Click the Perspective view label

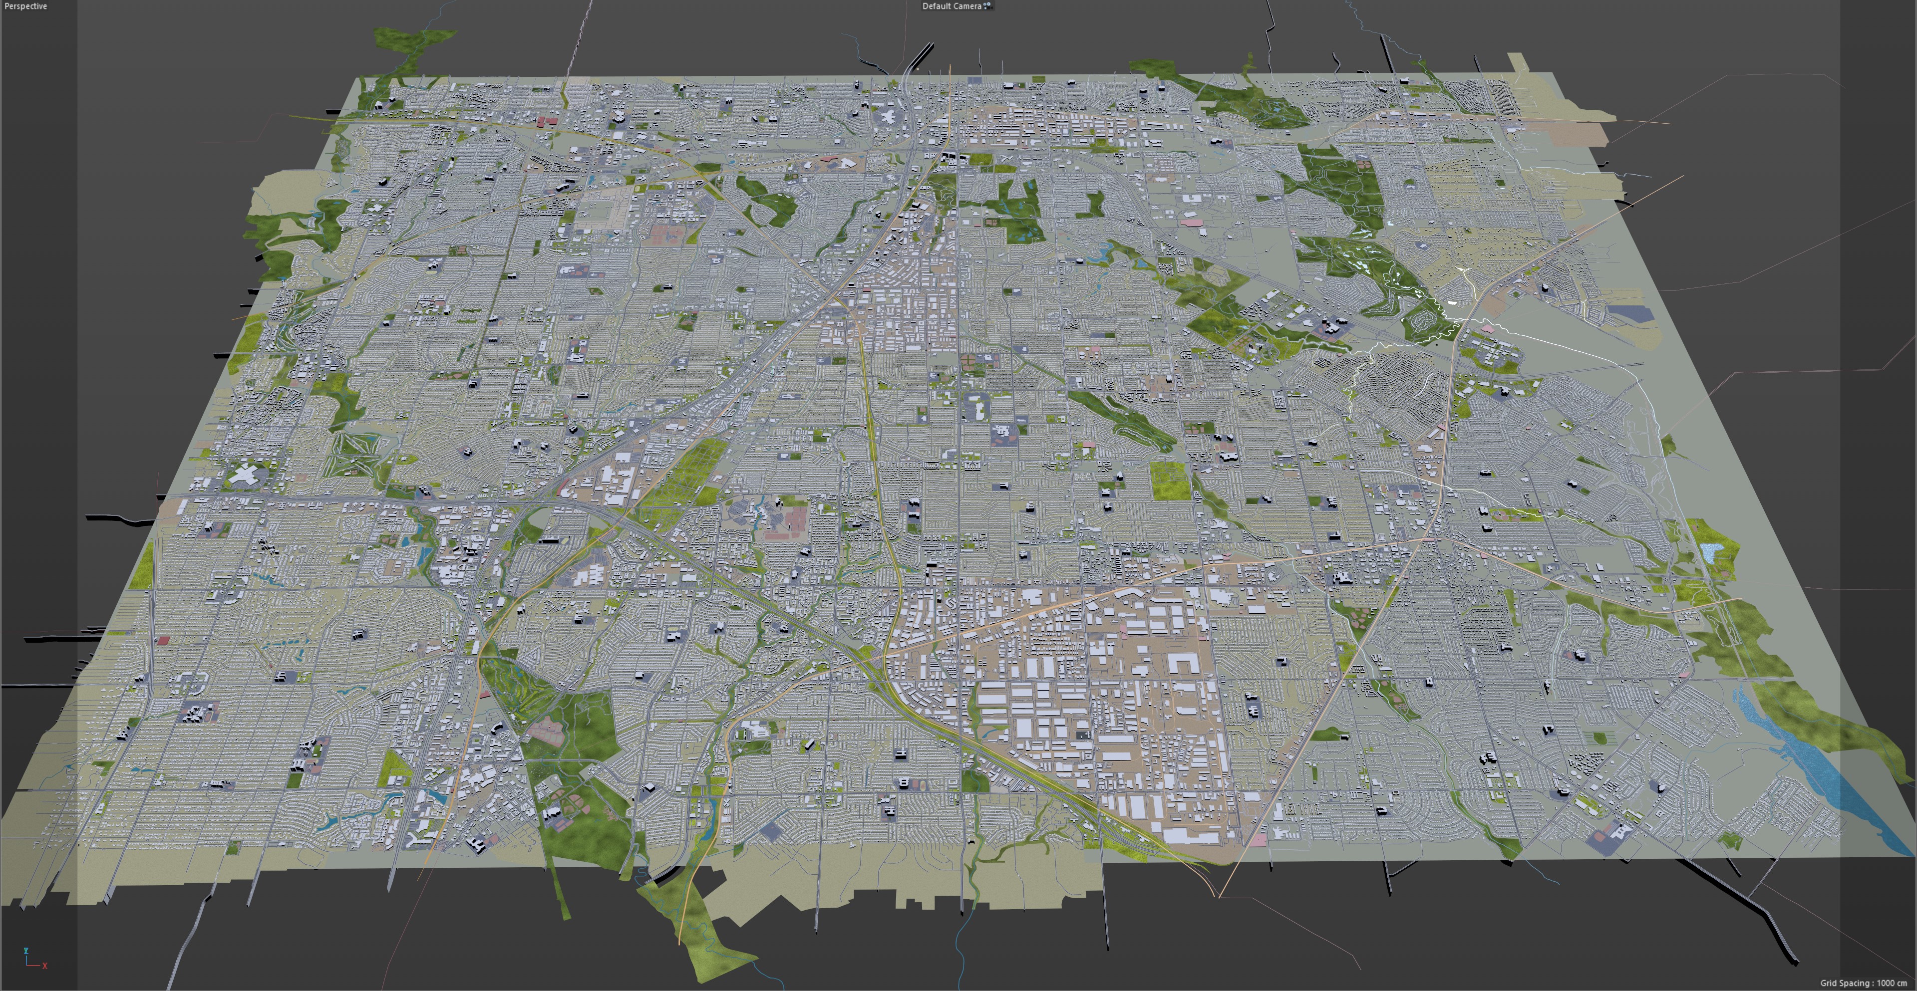(x=26, y=6)
